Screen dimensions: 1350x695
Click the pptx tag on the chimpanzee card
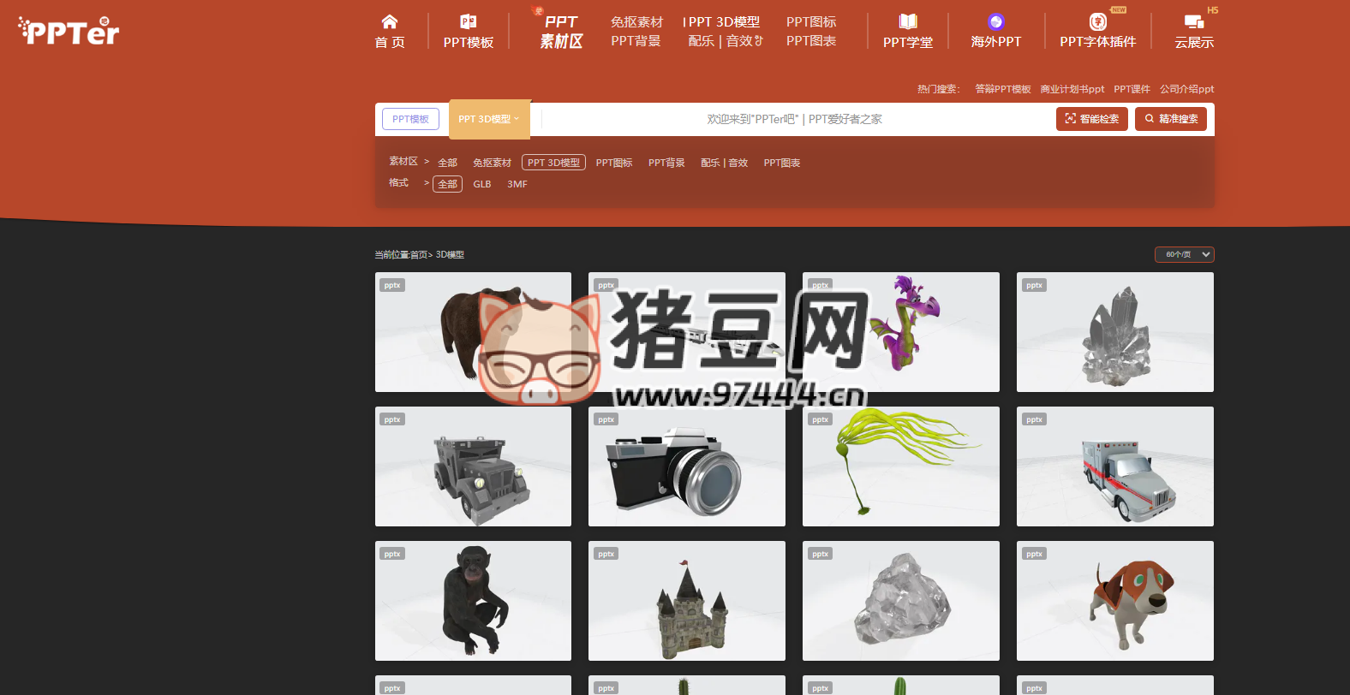click(x=392, y=554)
